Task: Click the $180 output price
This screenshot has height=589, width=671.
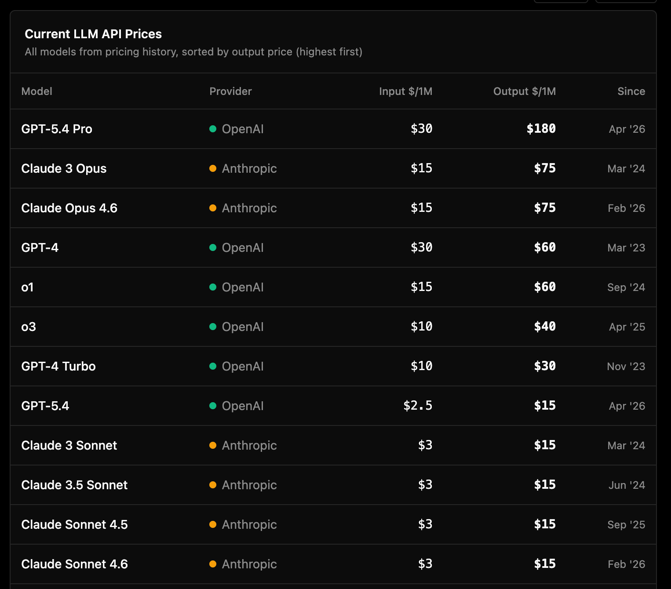Action: point(541,128)
